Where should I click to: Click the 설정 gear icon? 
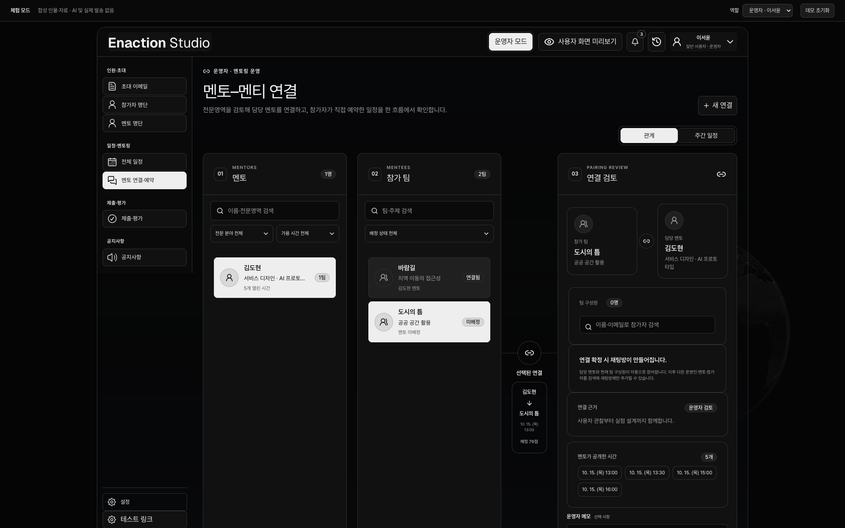click(112, 502)
